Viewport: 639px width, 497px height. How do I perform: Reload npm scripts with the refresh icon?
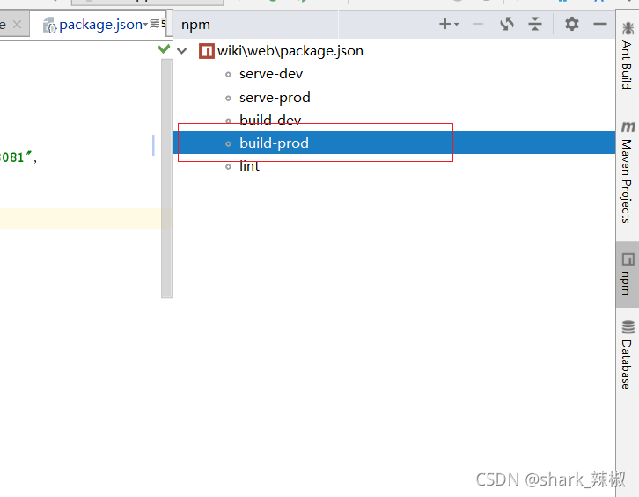(x=507, y=24)
